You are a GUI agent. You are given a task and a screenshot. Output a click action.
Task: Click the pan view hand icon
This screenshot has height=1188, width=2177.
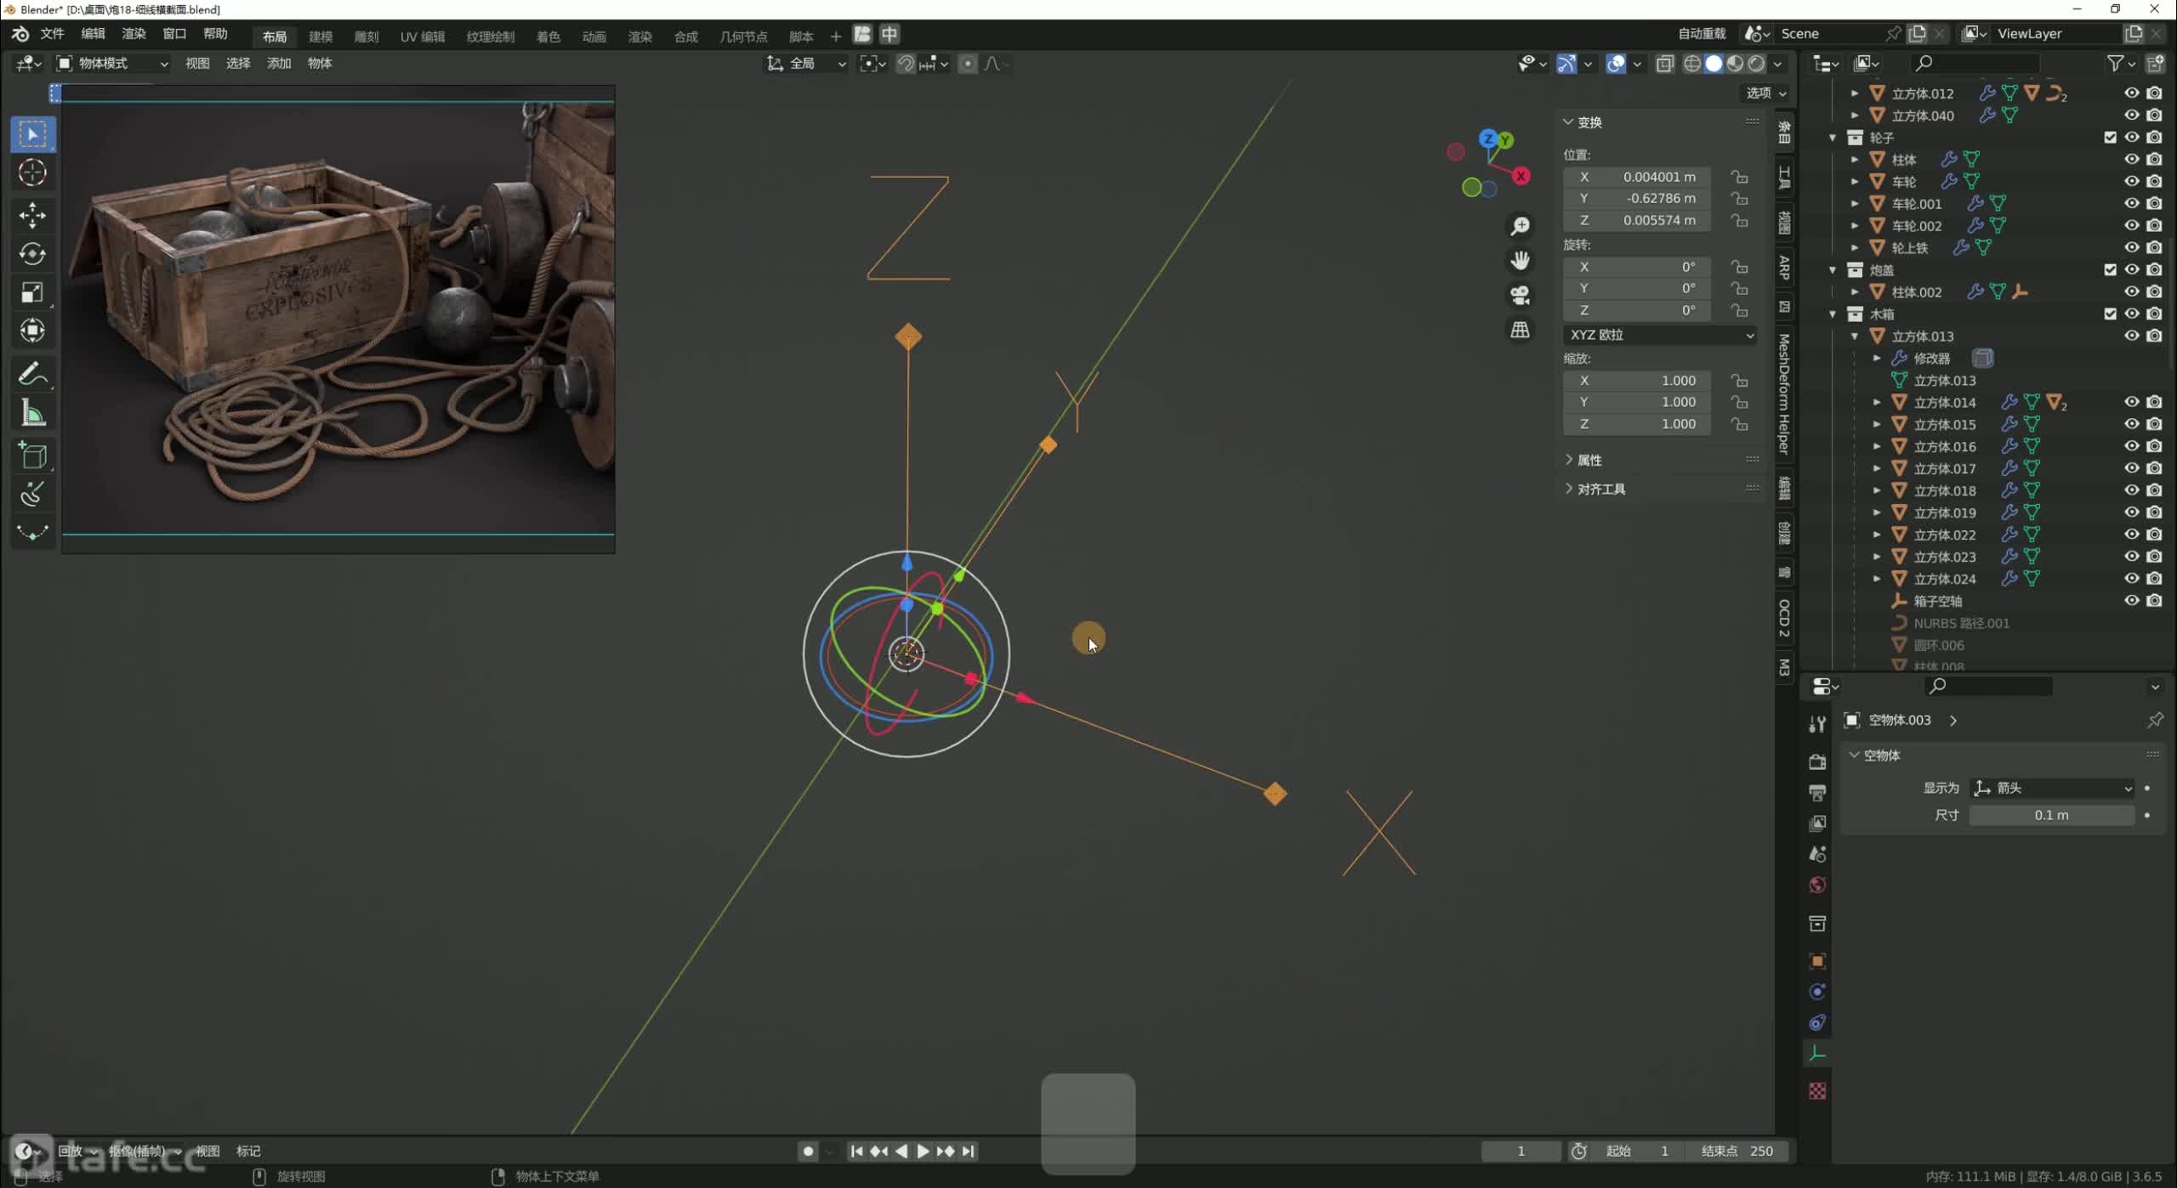click(x=1520, y=260)
